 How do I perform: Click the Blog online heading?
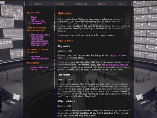tap(64, 46)
